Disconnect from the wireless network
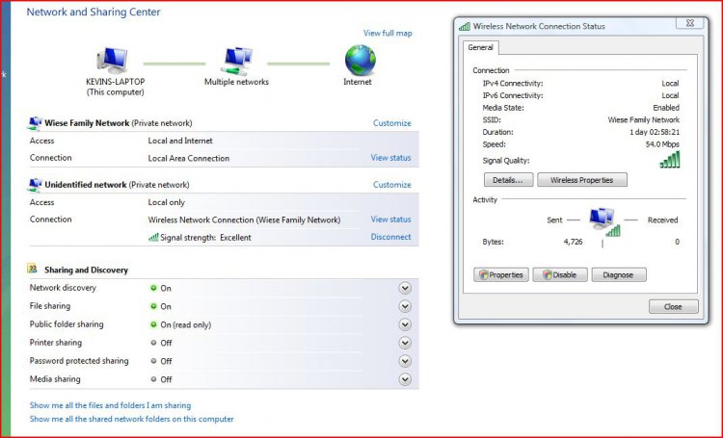Viewport: 723px width, 438px height. [x=390, y=237]
